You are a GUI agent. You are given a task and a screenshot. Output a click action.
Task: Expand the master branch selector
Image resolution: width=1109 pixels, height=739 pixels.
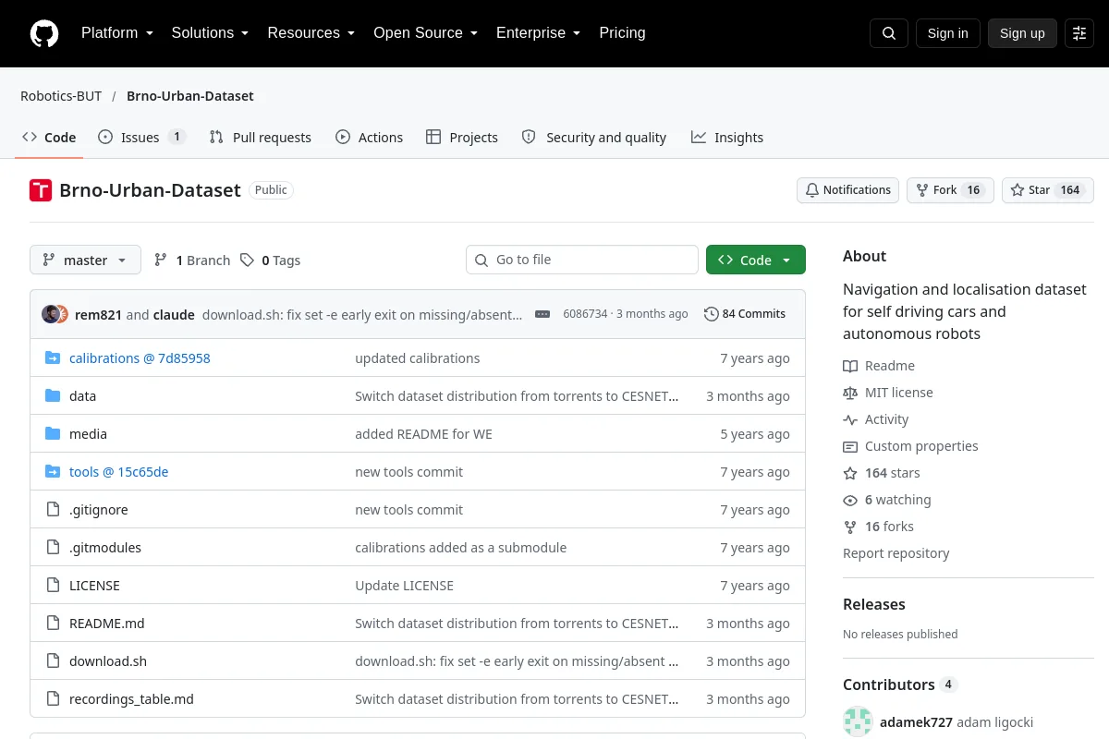85,260
